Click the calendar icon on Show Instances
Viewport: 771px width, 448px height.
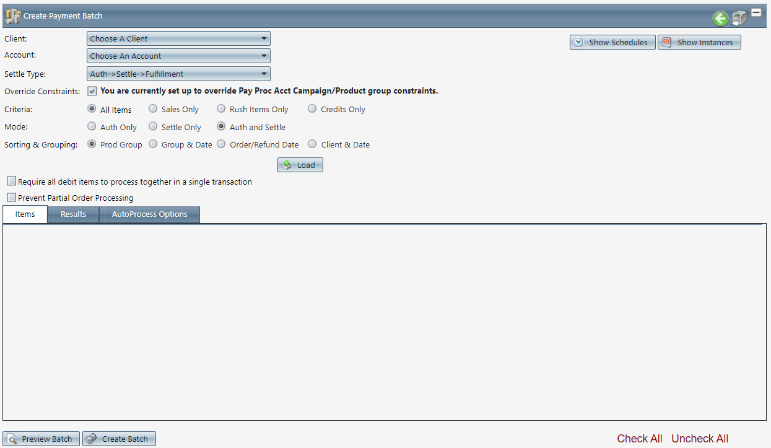(667, 42)
